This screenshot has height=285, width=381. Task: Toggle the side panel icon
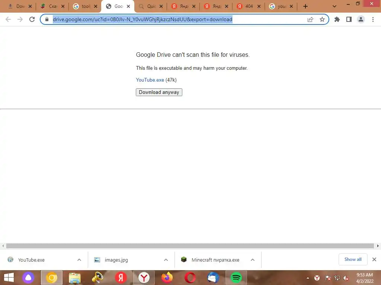[349, 19]
